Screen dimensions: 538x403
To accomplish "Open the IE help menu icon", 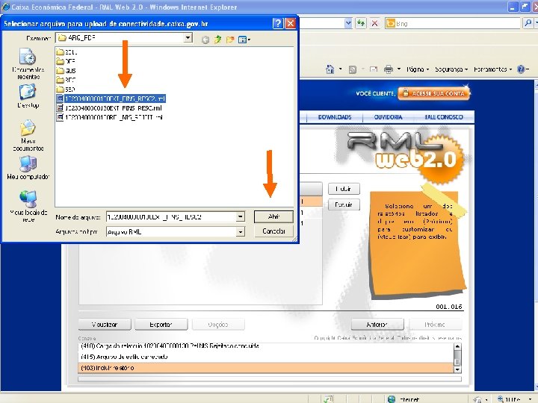I will tap(521, 69).
